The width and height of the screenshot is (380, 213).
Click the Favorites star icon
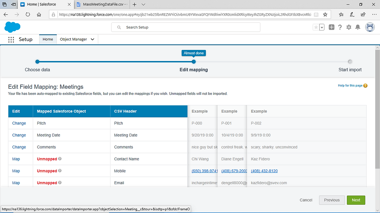pos(316,27)
